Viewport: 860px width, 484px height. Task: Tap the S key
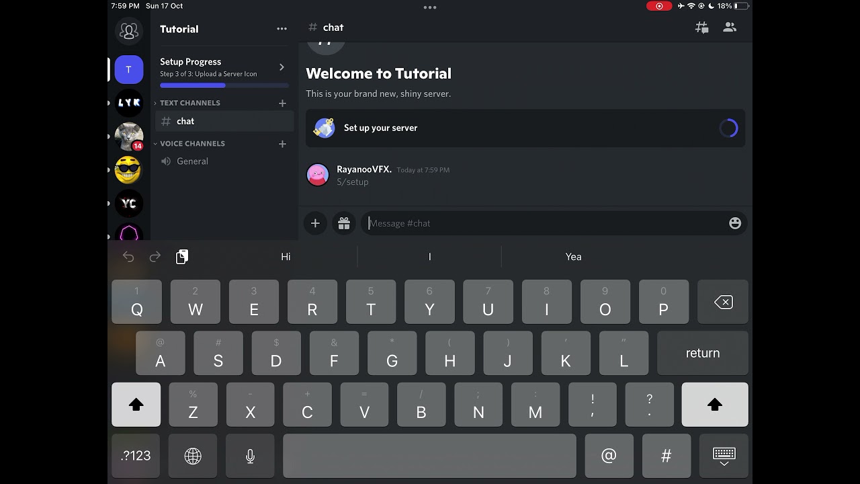point(218,353)
